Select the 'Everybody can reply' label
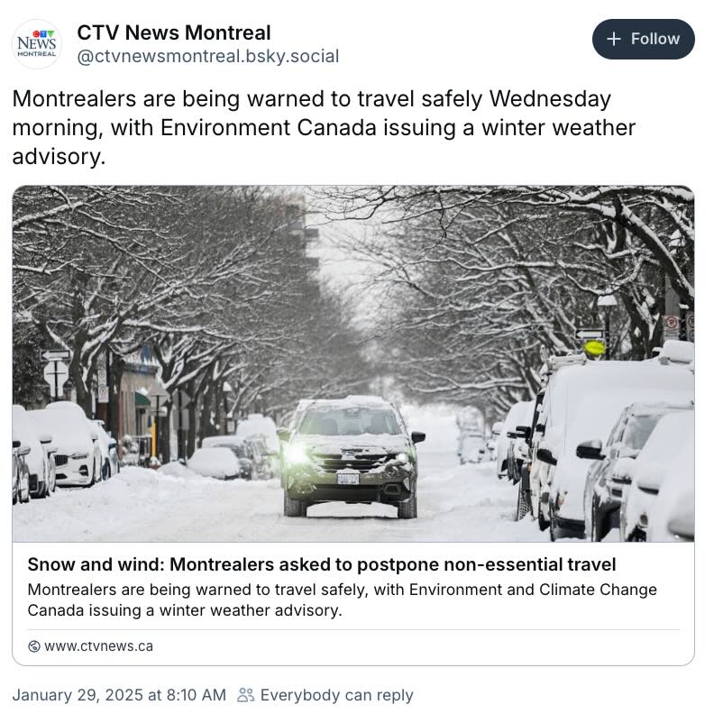Screen dimensions: 714x714 pos(336,695)
